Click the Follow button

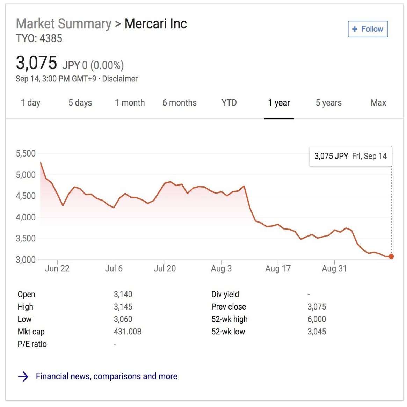[x=368, y=29]
